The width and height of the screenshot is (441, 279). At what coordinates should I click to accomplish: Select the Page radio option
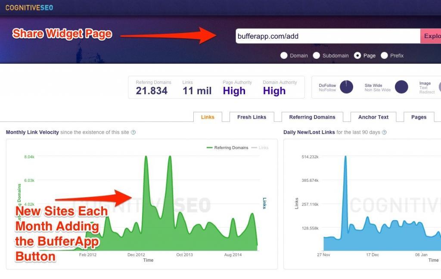tap(357, 55)
